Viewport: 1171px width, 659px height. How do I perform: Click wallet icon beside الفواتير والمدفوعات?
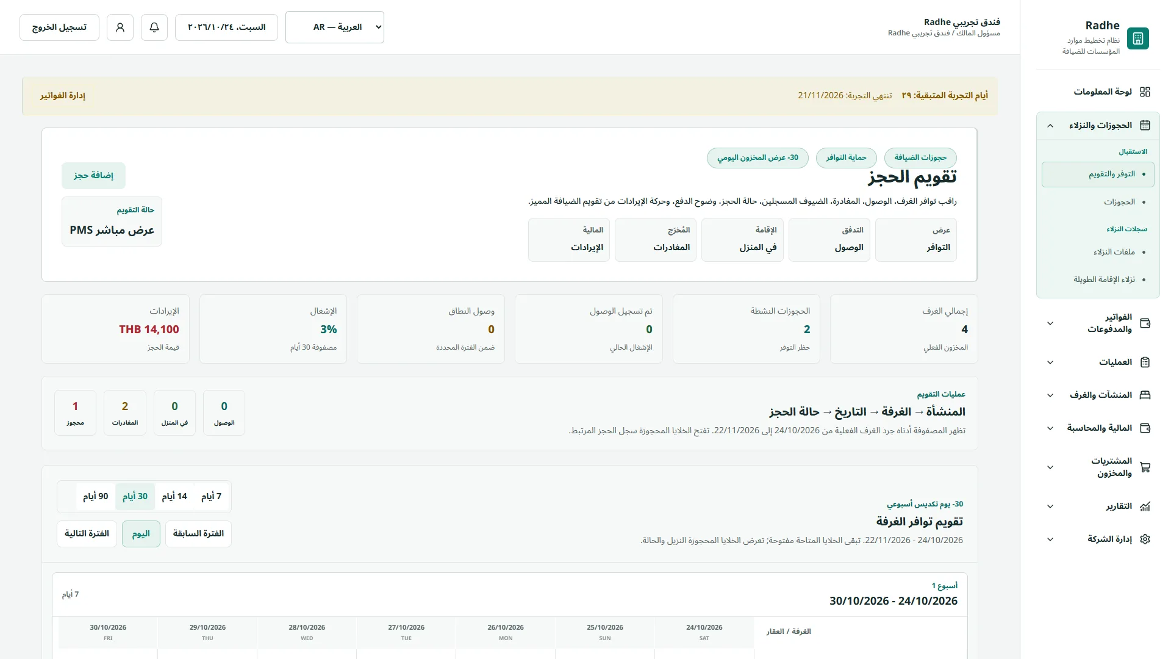point(1145,323)
